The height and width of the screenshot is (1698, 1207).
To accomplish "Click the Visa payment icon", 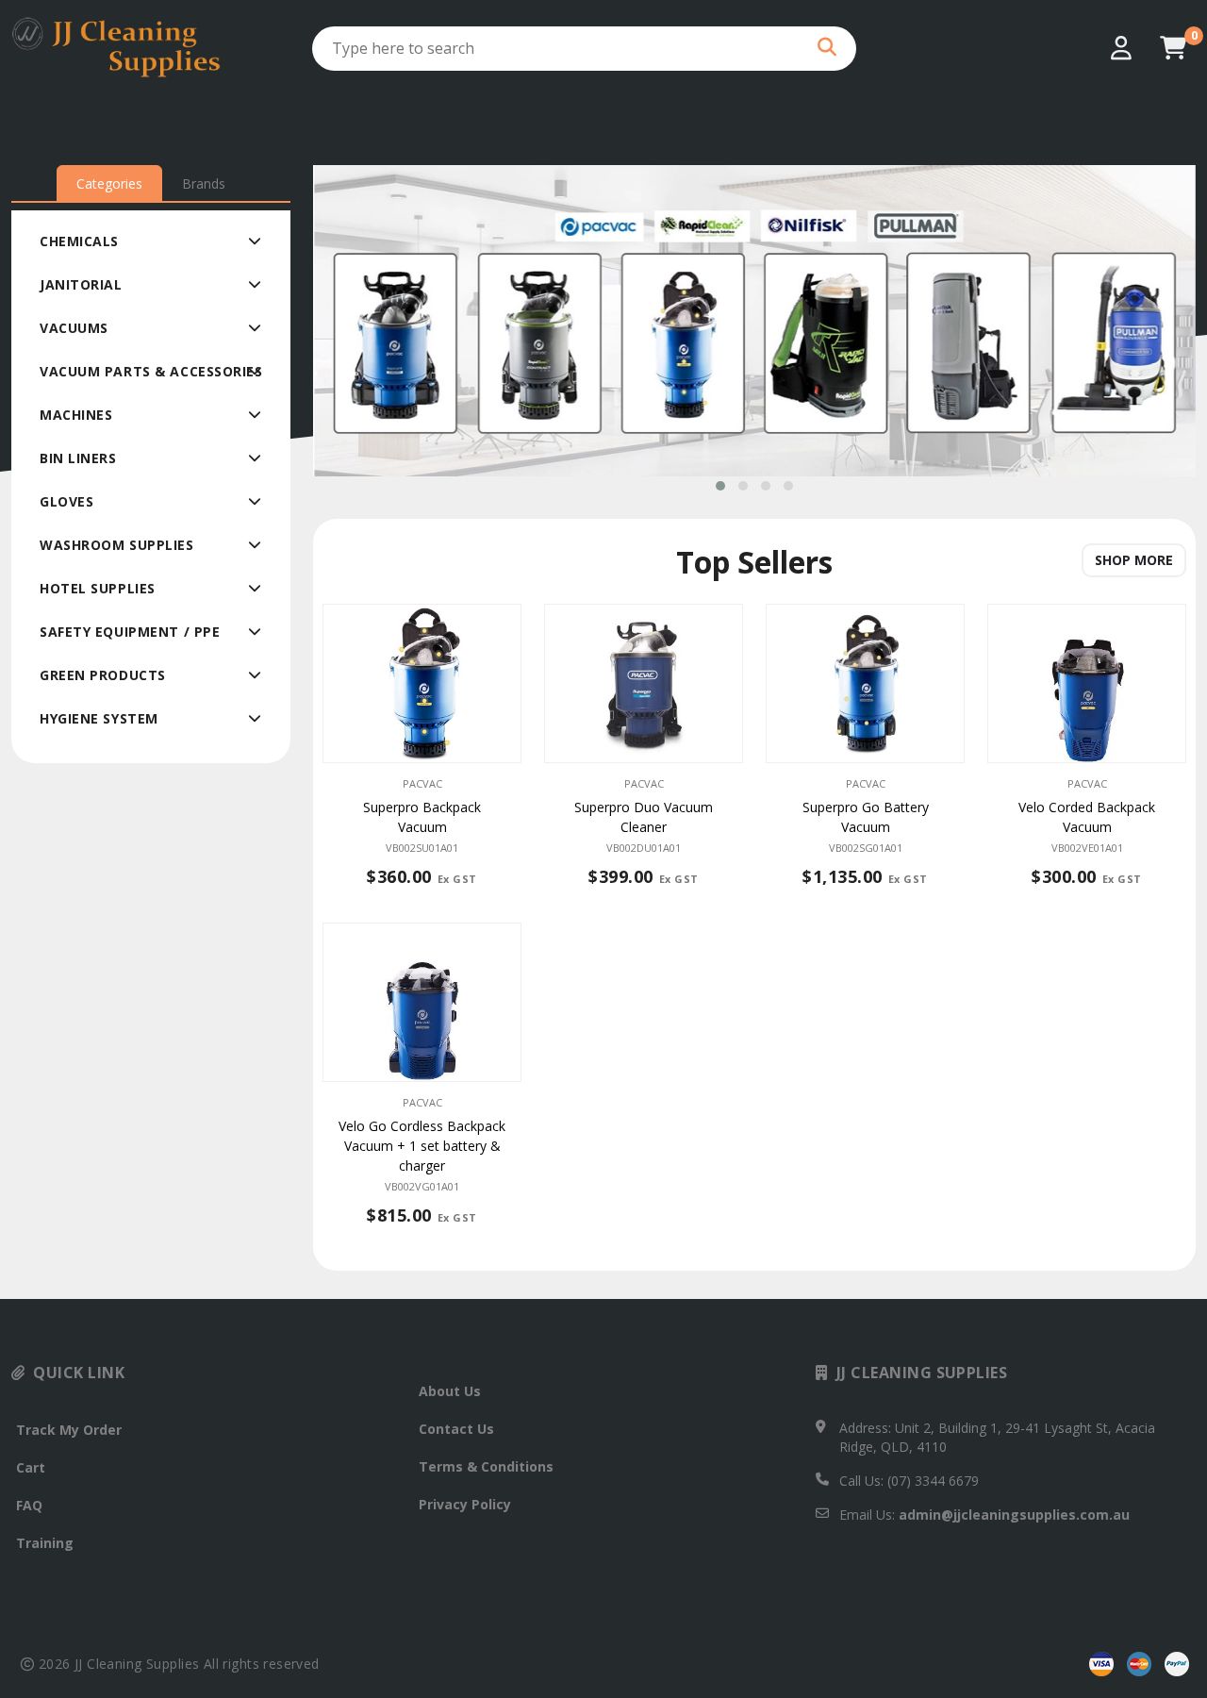I will coord(1100,1664).
